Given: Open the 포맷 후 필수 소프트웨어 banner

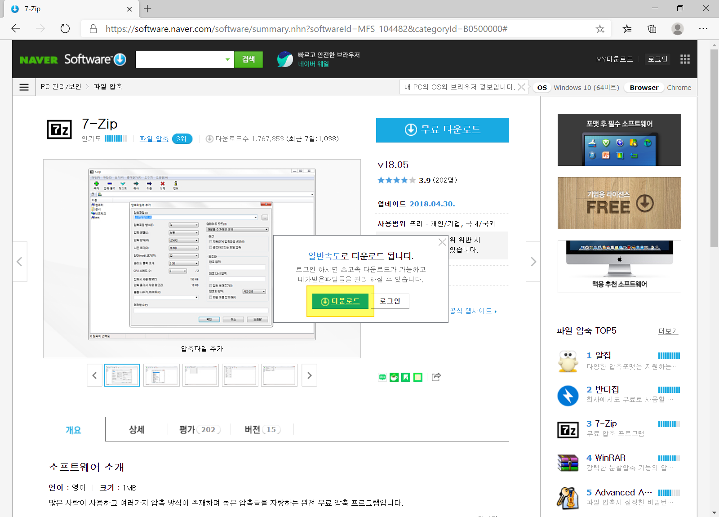Looking at the screenshot, I should pos(619,140).
